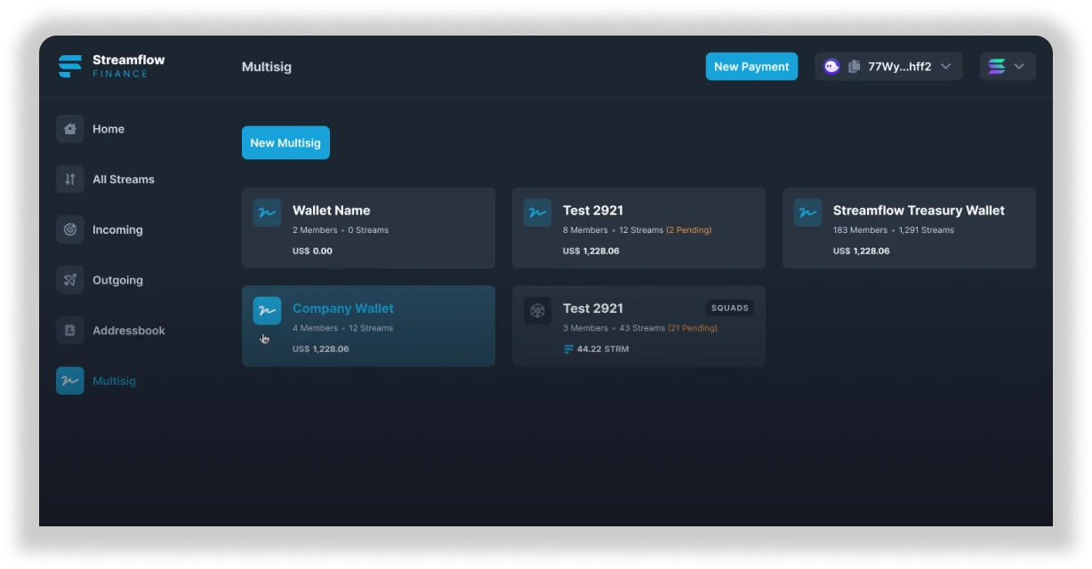Click US$ 1,228.06 on Company Wallet card

coord(321,349)
